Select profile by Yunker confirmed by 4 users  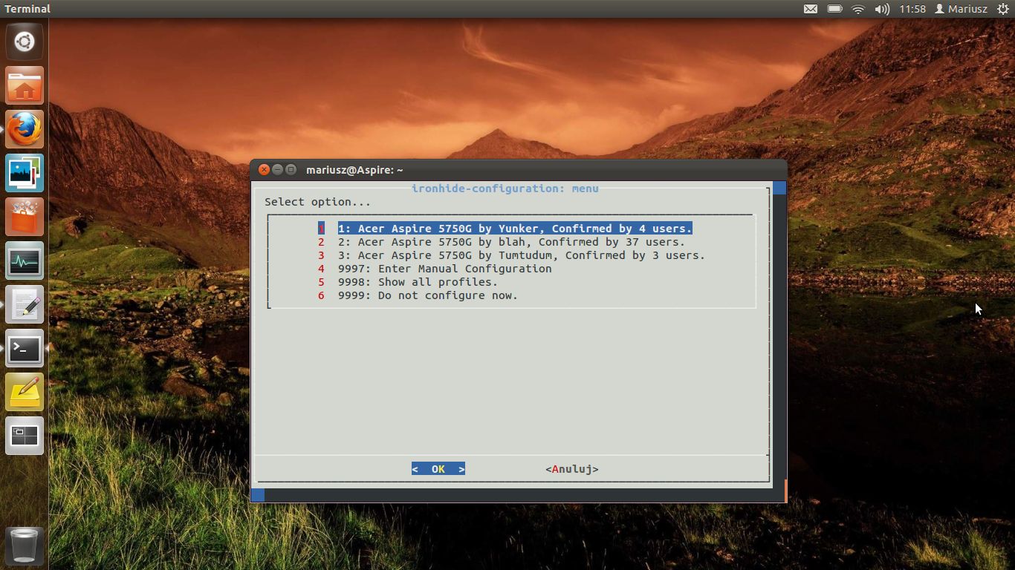[515, 229]
